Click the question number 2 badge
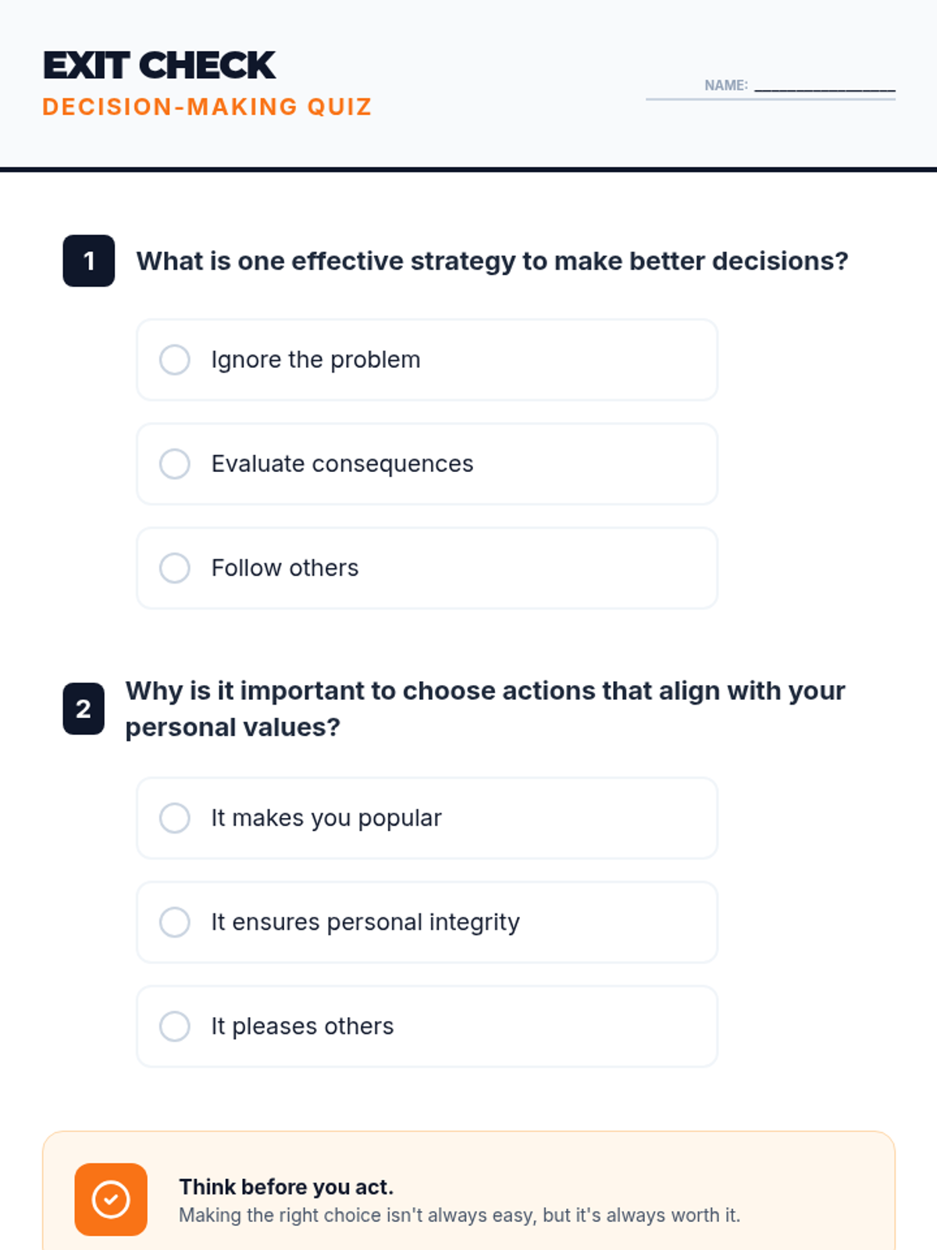937x1250 pixels. 84,709
